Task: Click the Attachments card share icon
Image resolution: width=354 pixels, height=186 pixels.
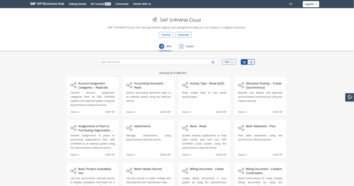Action: [129, 128]
